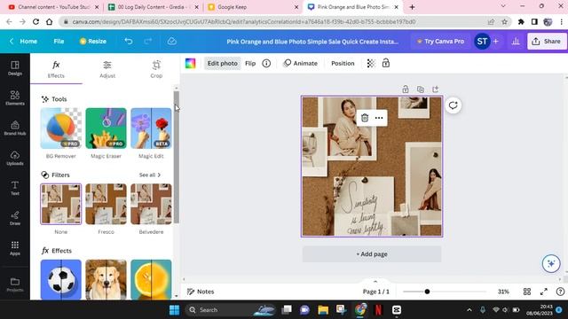Open the image color swatch picker

click(191, 63)
